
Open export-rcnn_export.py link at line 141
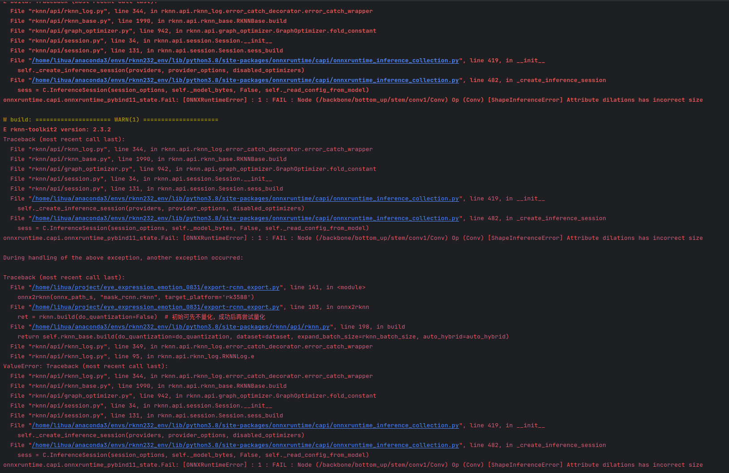(x=156, y=287)
